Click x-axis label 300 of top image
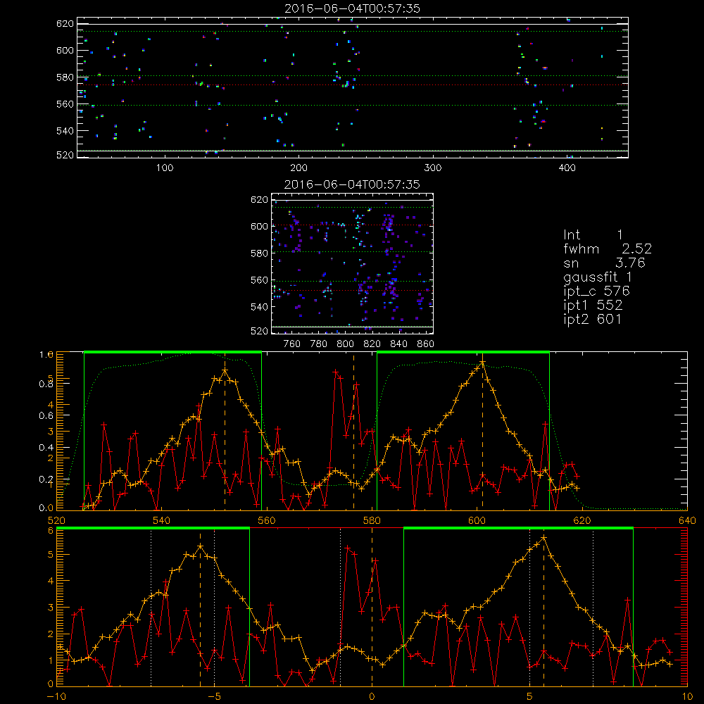The height and width of the screenshot is (704, 704). (433, 168)
